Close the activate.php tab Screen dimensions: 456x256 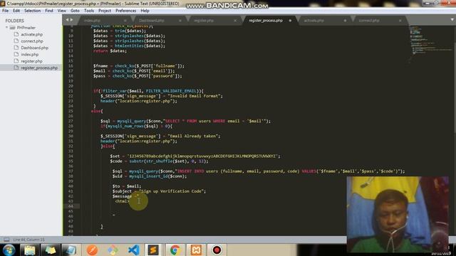pos(345,21)
